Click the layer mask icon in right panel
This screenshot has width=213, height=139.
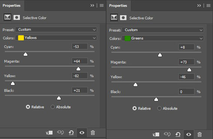tap(123, 18)
